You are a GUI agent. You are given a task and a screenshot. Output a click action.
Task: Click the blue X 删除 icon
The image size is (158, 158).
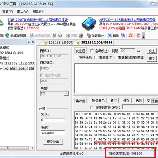click(109, 35)
